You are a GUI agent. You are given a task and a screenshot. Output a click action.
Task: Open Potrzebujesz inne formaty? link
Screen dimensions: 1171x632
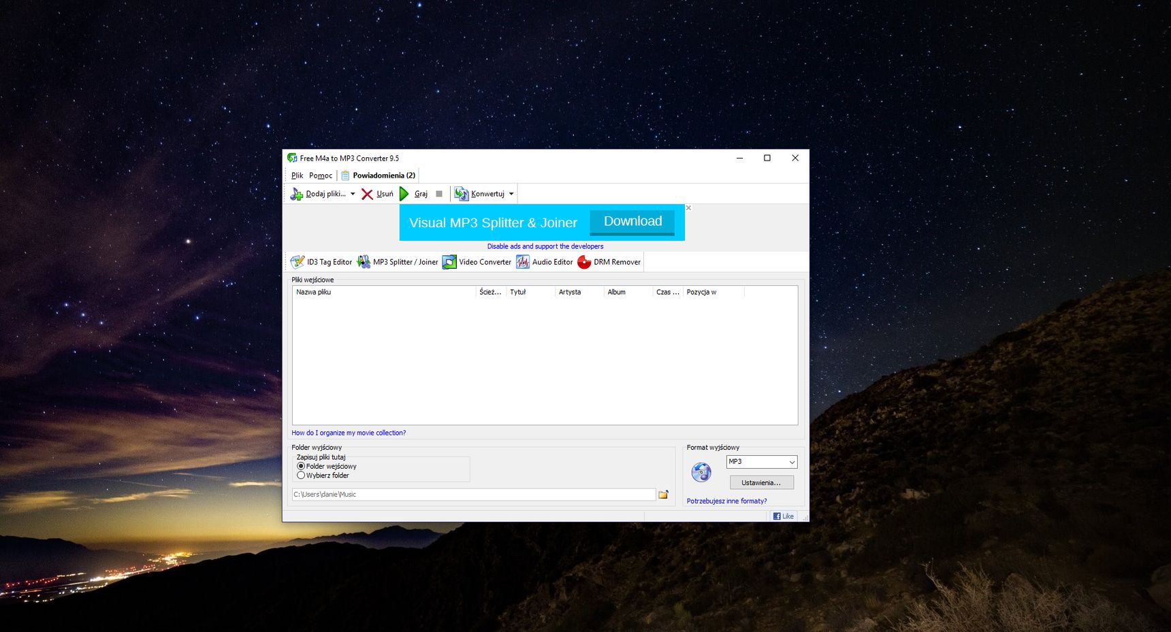coord(726,501)
